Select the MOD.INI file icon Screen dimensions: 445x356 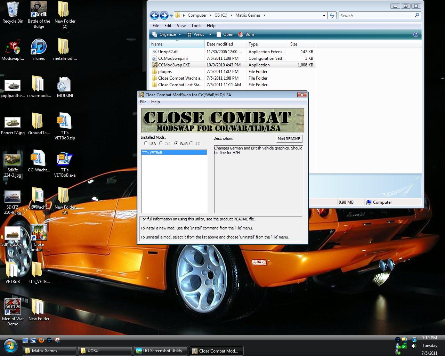(x=65, y=87)
